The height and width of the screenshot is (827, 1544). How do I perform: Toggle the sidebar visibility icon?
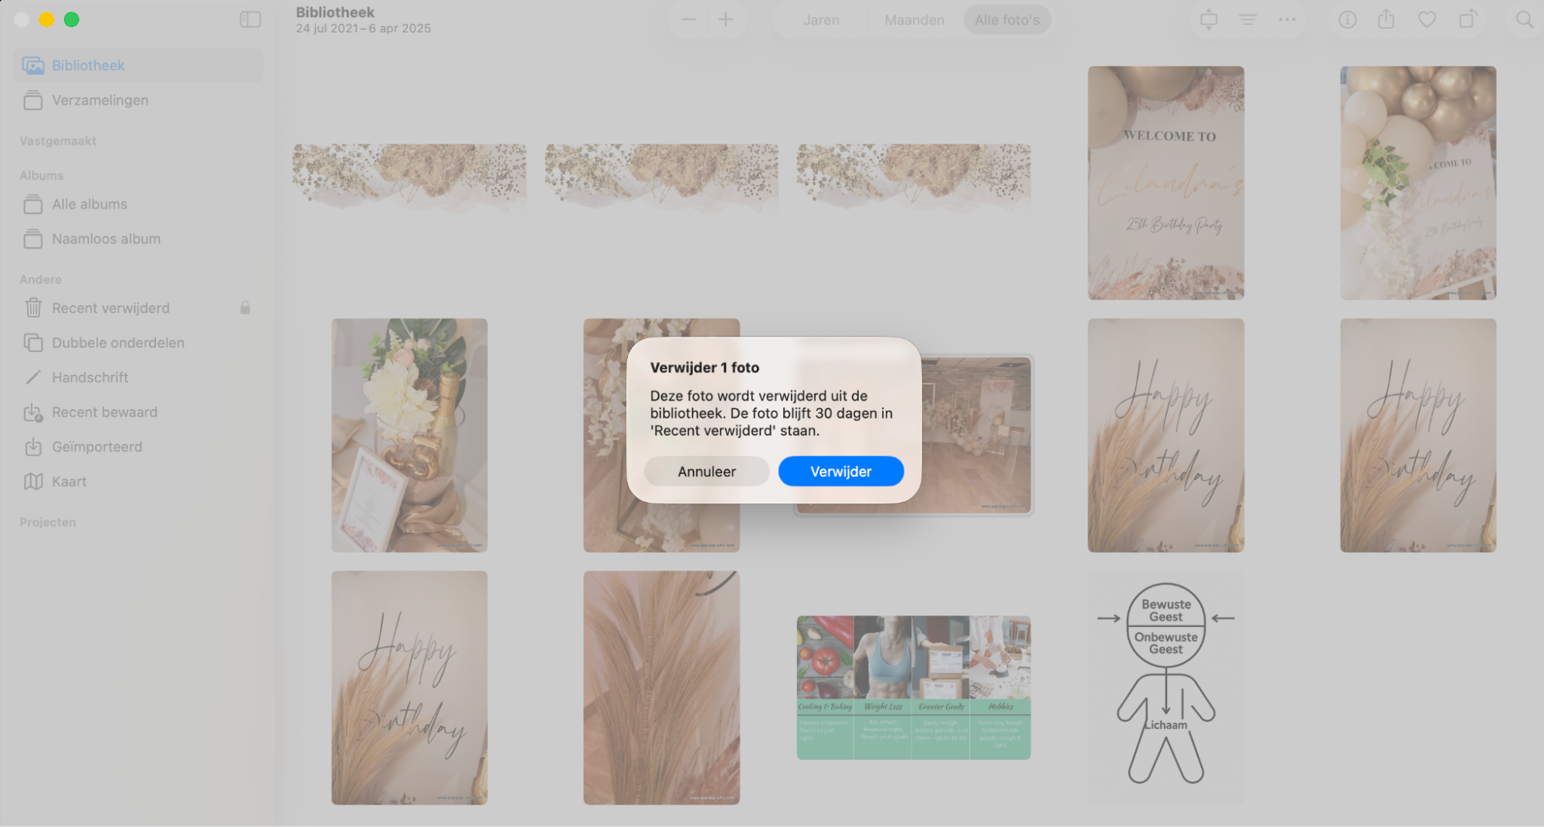250,19
